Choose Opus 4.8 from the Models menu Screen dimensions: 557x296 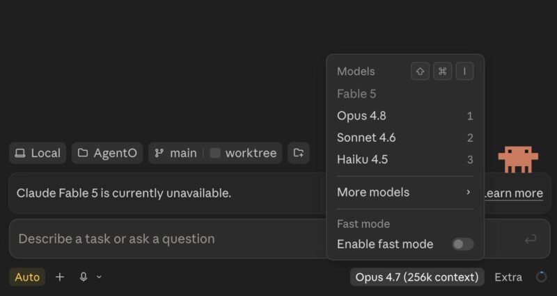click(x=405, y=116)
